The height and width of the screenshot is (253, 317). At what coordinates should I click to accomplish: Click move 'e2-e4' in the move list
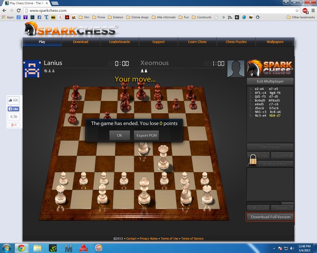click(259, 89)
